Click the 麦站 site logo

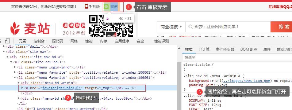coord(30,28)
